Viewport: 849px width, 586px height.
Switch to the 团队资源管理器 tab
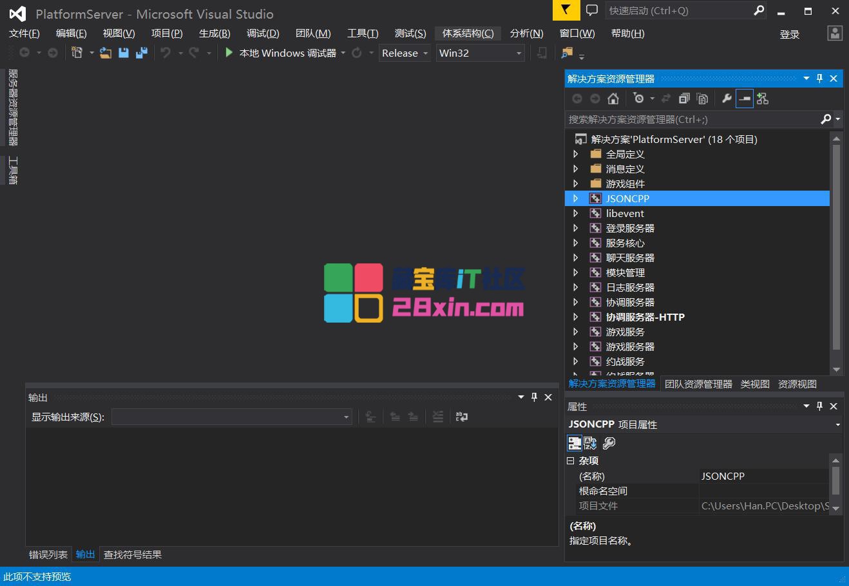point(698,384)
